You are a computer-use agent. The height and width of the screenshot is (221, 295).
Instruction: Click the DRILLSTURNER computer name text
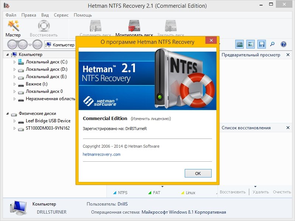click(x=52, y=212)
